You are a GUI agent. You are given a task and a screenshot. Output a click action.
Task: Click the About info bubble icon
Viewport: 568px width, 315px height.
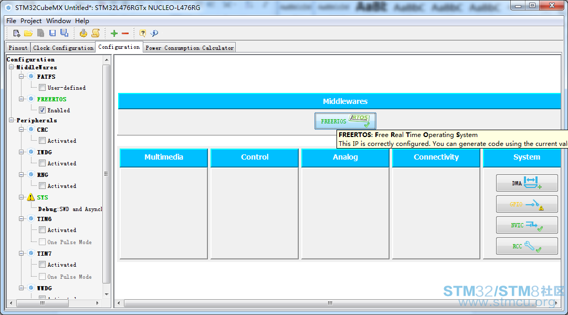click(155, 33)
